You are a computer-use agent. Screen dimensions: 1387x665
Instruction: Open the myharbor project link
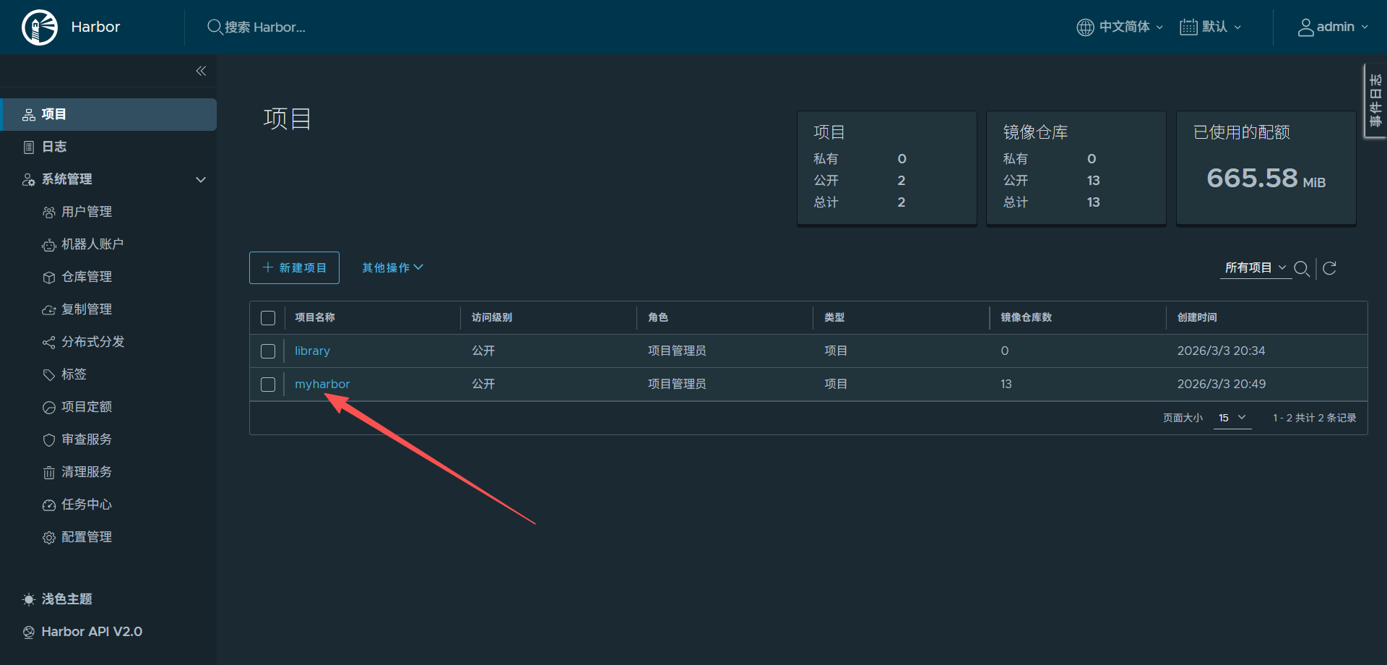click(322, 384)
